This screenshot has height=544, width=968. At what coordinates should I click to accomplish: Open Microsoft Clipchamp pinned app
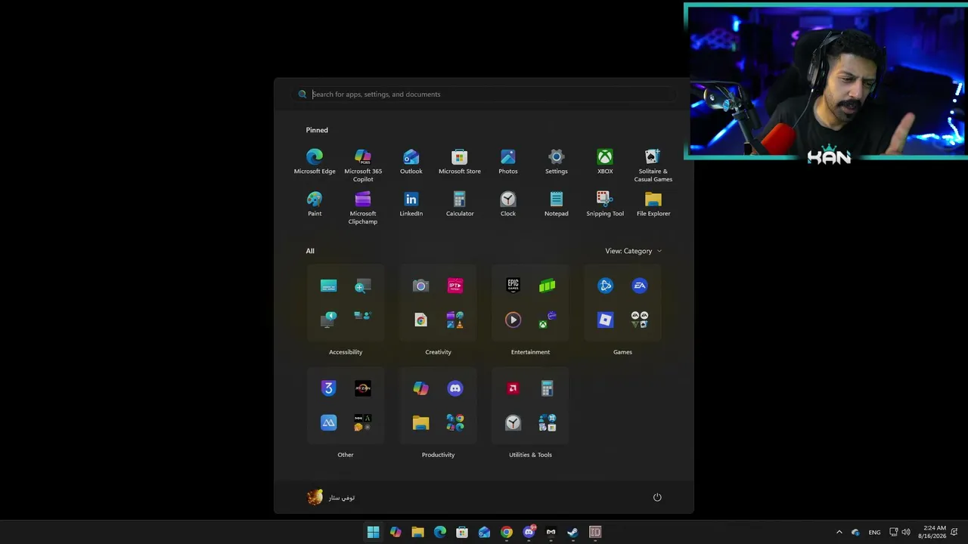tap(363, 208)
